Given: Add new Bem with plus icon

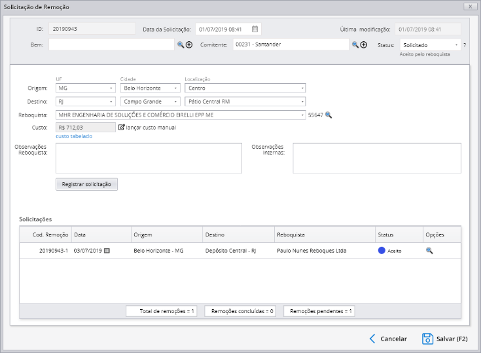Looking at the screenshot, I should (x=189, y=45).
